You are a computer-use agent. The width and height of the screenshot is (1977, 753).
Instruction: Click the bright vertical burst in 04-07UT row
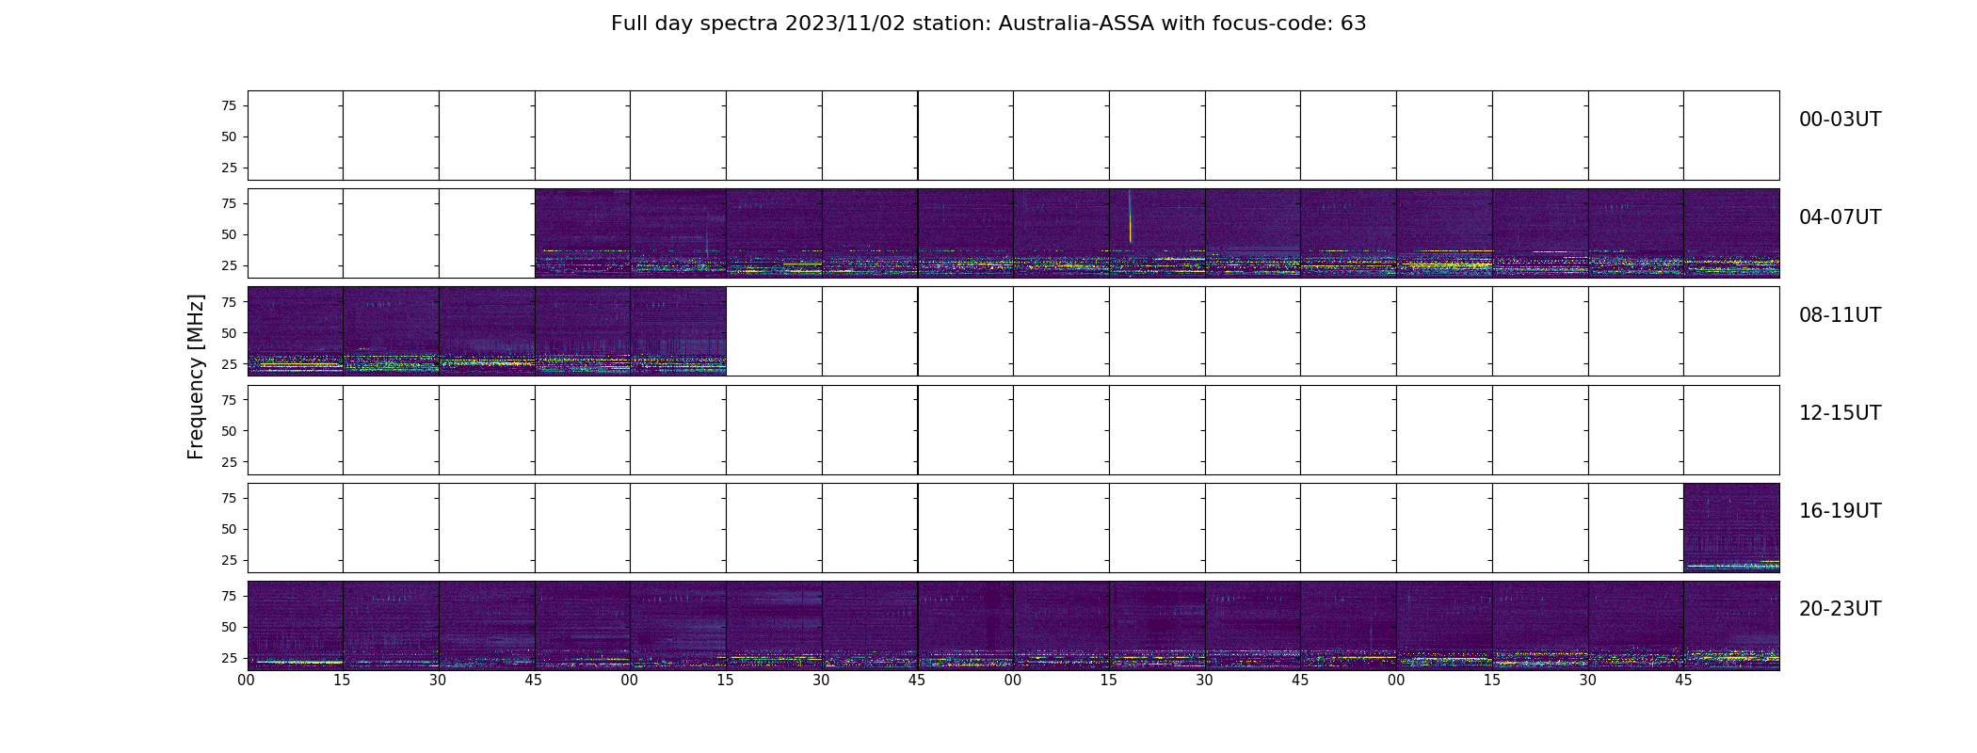[1130, 217]
